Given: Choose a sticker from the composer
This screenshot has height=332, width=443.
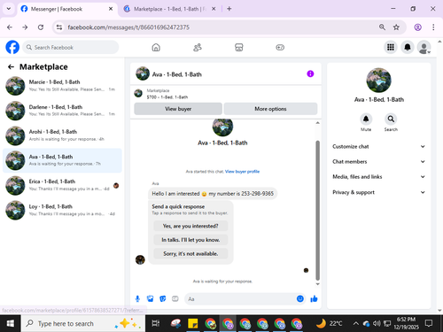Looking at the screenshot, I should (x=163, y=299).
